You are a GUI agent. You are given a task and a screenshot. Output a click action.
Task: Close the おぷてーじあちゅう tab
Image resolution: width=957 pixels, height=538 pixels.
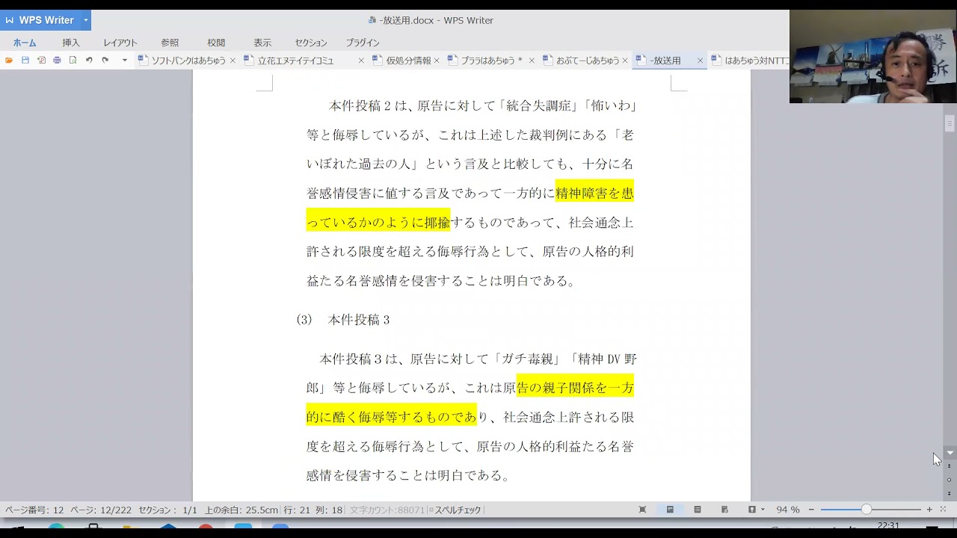(x=625, y=61)
